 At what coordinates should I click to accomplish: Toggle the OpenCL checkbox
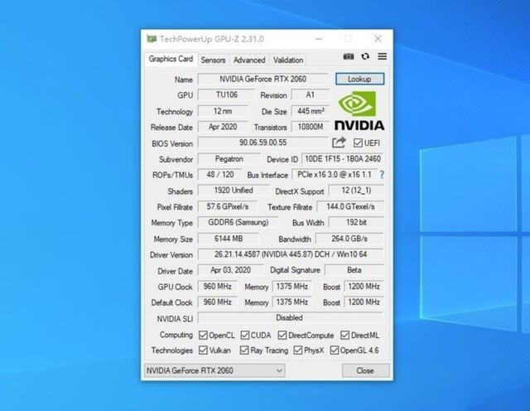[203, 336]
